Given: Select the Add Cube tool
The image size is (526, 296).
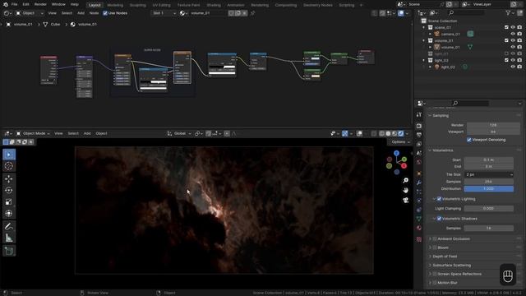Looking at the screenshot, I should click(x=9, y=251).
